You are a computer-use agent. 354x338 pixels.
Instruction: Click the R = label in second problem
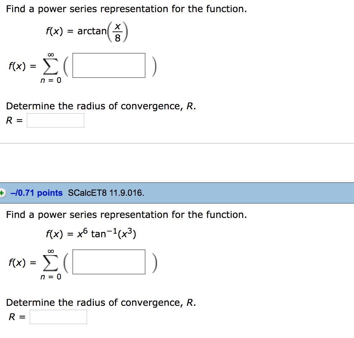coord(14,317)
